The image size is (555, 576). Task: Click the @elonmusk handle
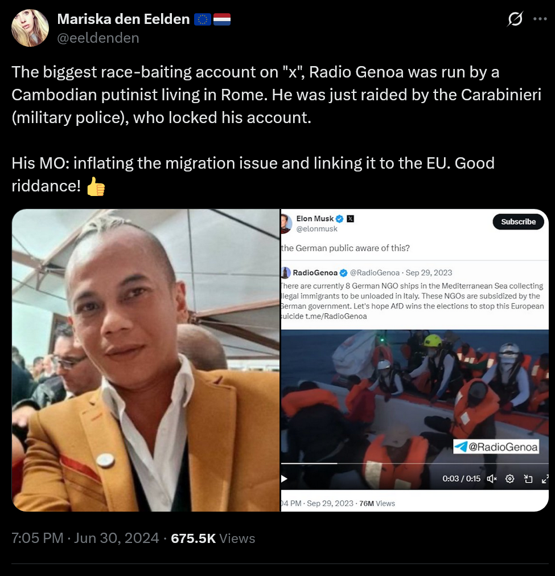point(316,229)
